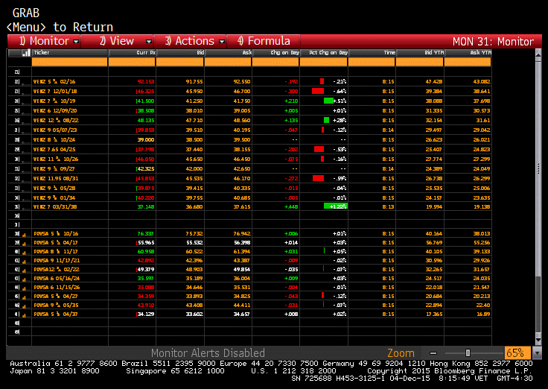Sort by the Ticker column header
Screen dimensions: 548x389
(x=70, y=53)
